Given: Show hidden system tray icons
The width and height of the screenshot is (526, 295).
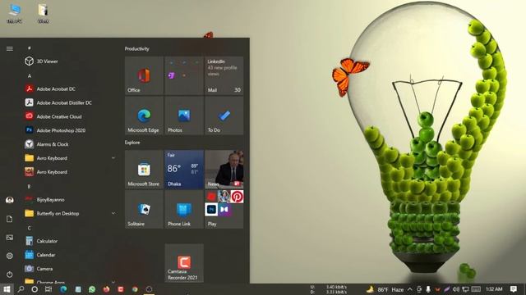Looking at the screenshot, I should (409, 289).
